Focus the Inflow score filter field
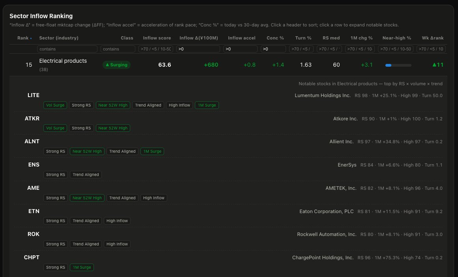458x277 pixels. click(x=156, y=49)
